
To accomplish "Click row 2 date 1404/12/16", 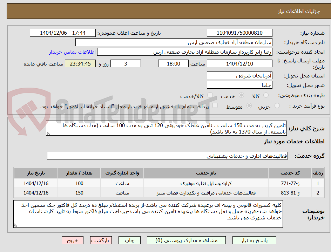I will click(x=36, y=193).
